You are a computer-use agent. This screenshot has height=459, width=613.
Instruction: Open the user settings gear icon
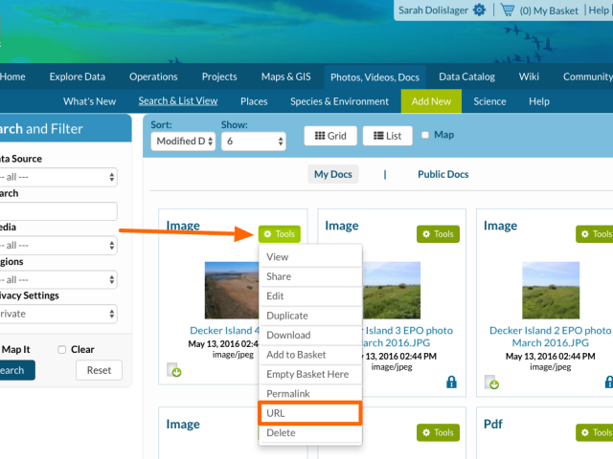479,10
